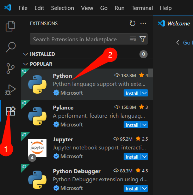Open the Selection menu
The height and width of the screenshot is (195, 193).
(63, 8)
